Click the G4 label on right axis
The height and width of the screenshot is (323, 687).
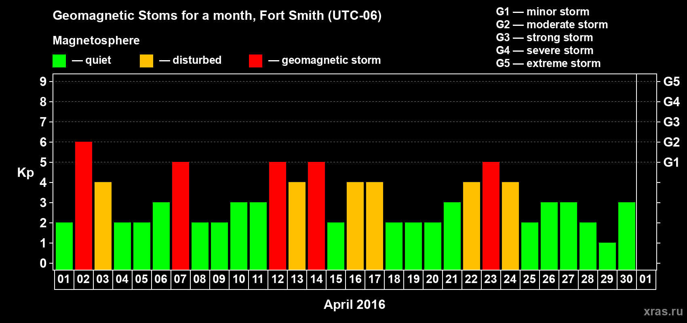click(672, 102)
